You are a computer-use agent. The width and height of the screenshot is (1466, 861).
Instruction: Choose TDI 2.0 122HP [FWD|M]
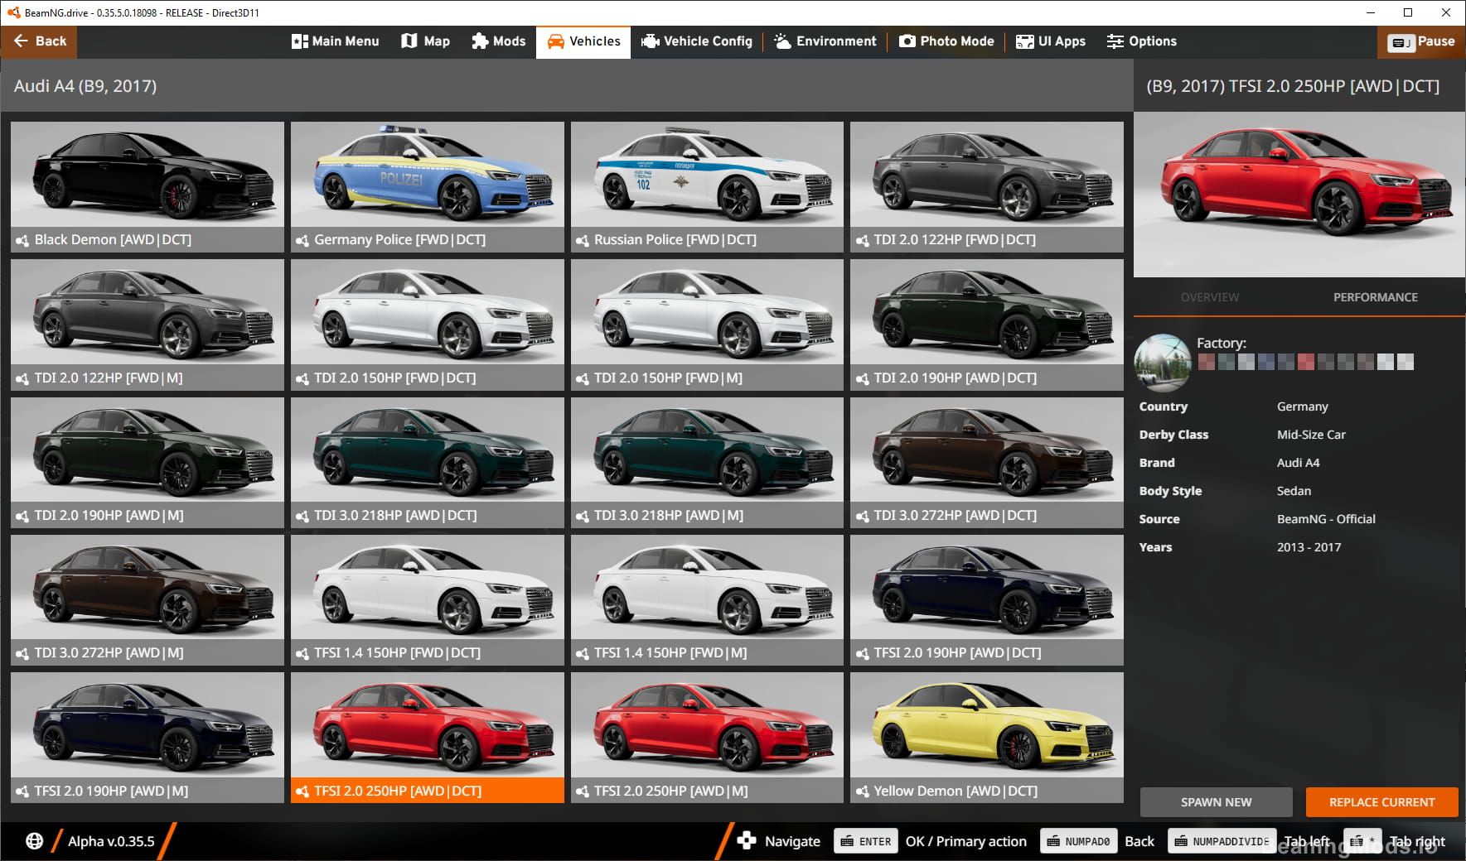pos(148,325)
